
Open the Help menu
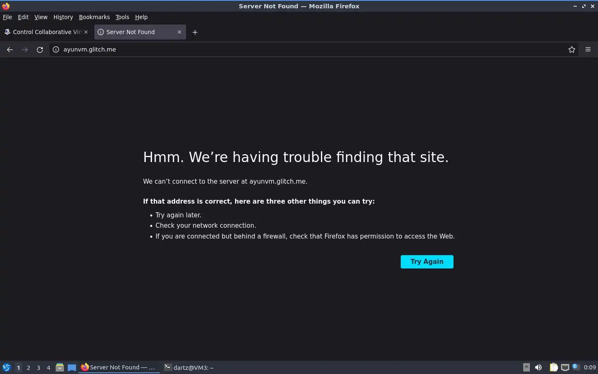(141, 17)
